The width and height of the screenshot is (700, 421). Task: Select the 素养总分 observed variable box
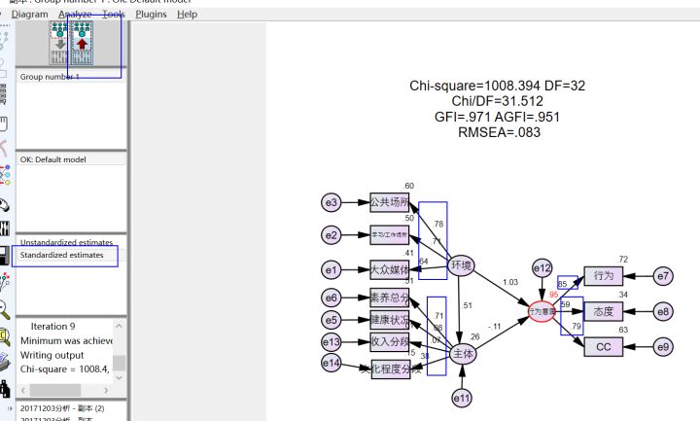(x=389, y=298)
